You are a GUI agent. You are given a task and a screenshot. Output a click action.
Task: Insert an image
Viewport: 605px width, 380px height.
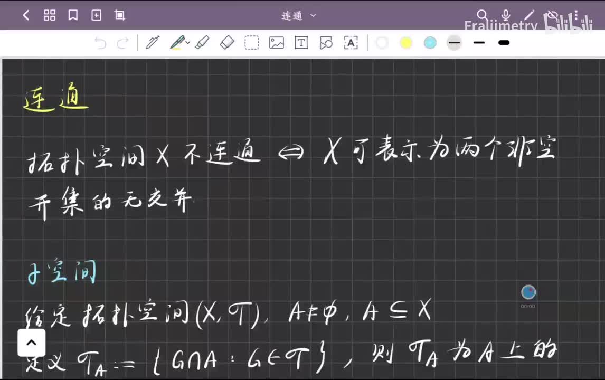[x=276, y=42]
